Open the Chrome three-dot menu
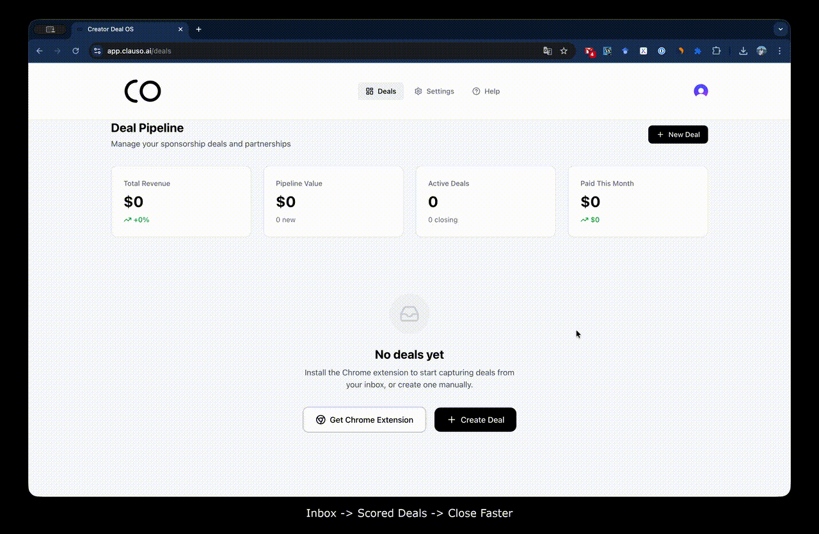This screenshot has height=534, width=819. (779, 51)
